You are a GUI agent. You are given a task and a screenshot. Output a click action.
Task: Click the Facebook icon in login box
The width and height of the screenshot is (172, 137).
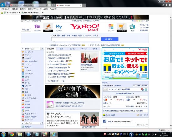[x=104, y=121]
